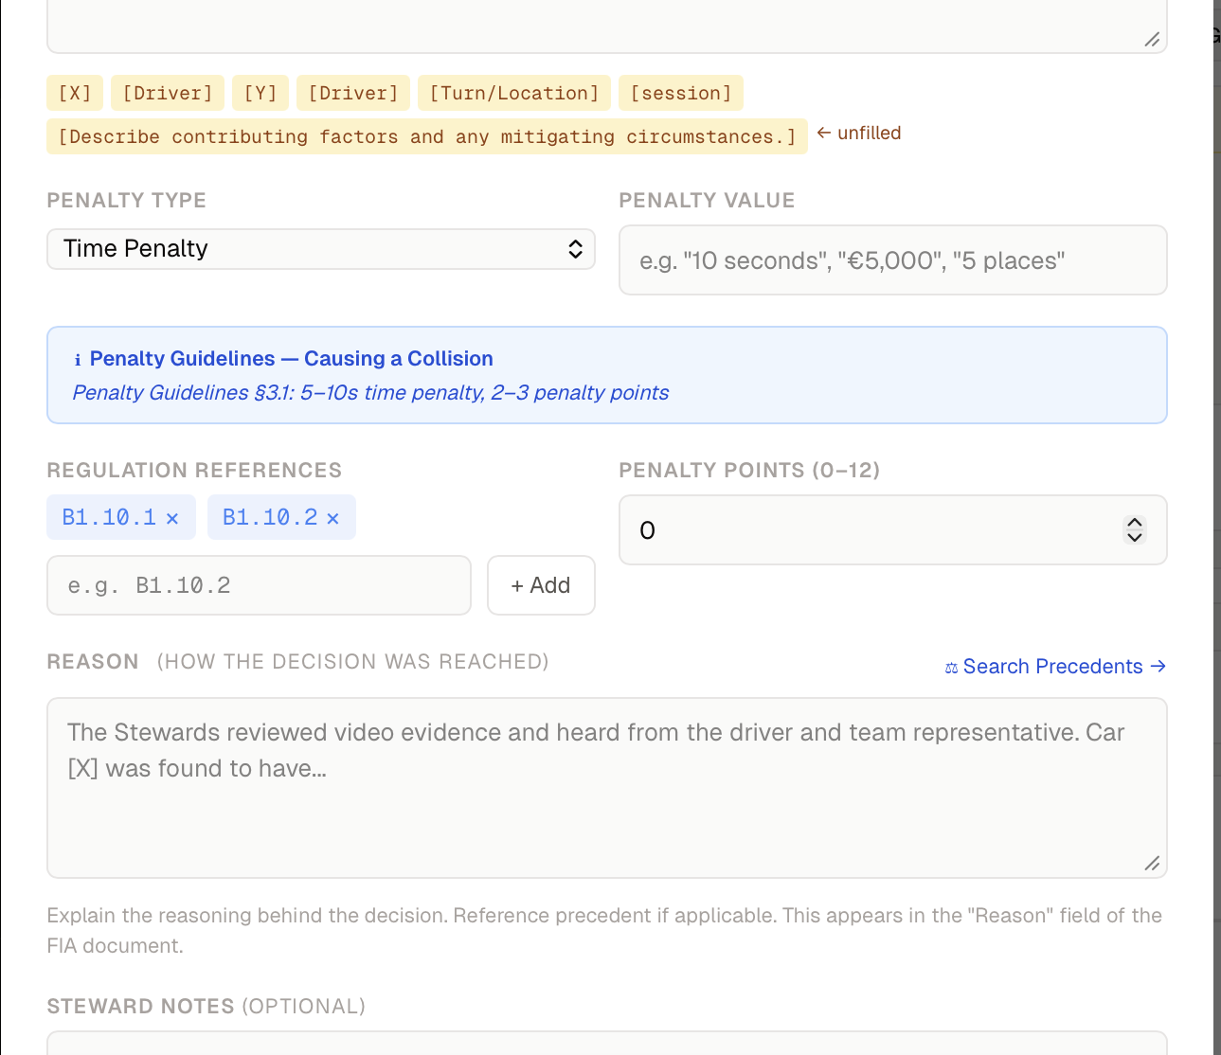Click inside the Reason textarea

pos(606,786)
